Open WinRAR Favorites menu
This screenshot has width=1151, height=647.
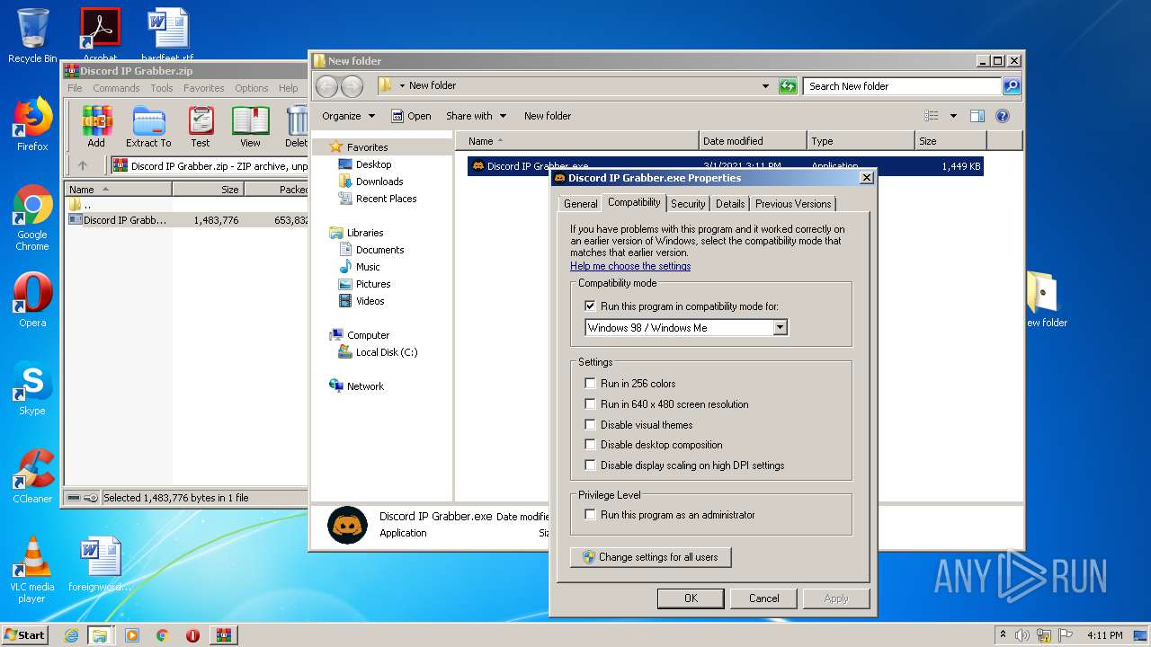click(204, 88)
